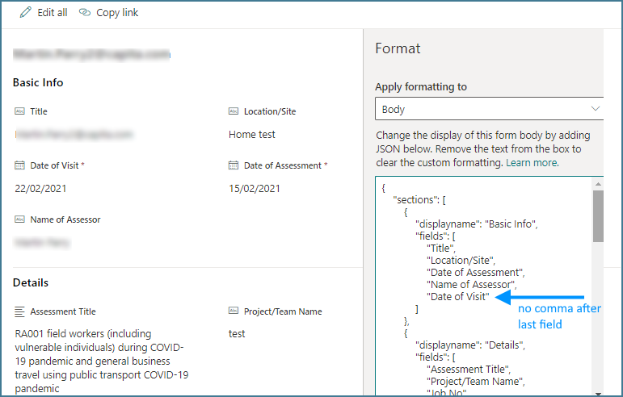This screenshot has height=397, width=623.
Task: Click the "Project/Team Name" JSON line
Action: point(476,382)
